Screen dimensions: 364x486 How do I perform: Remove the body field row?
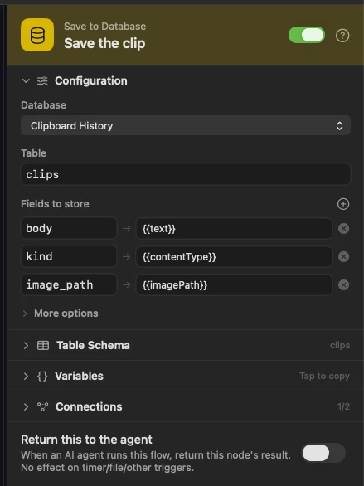pyautogui.click(x=343, y=229)
